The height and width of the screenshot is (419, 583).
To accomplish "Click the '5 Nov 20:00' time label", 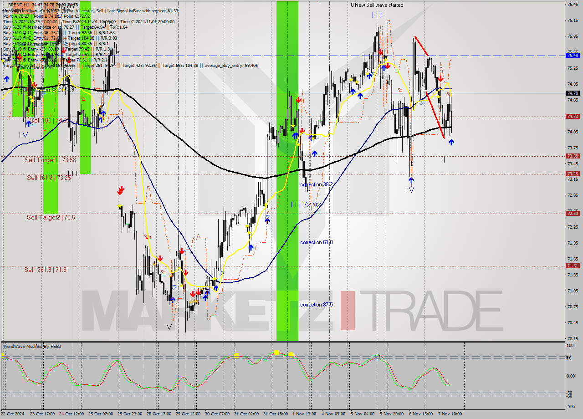I will 392,414.
